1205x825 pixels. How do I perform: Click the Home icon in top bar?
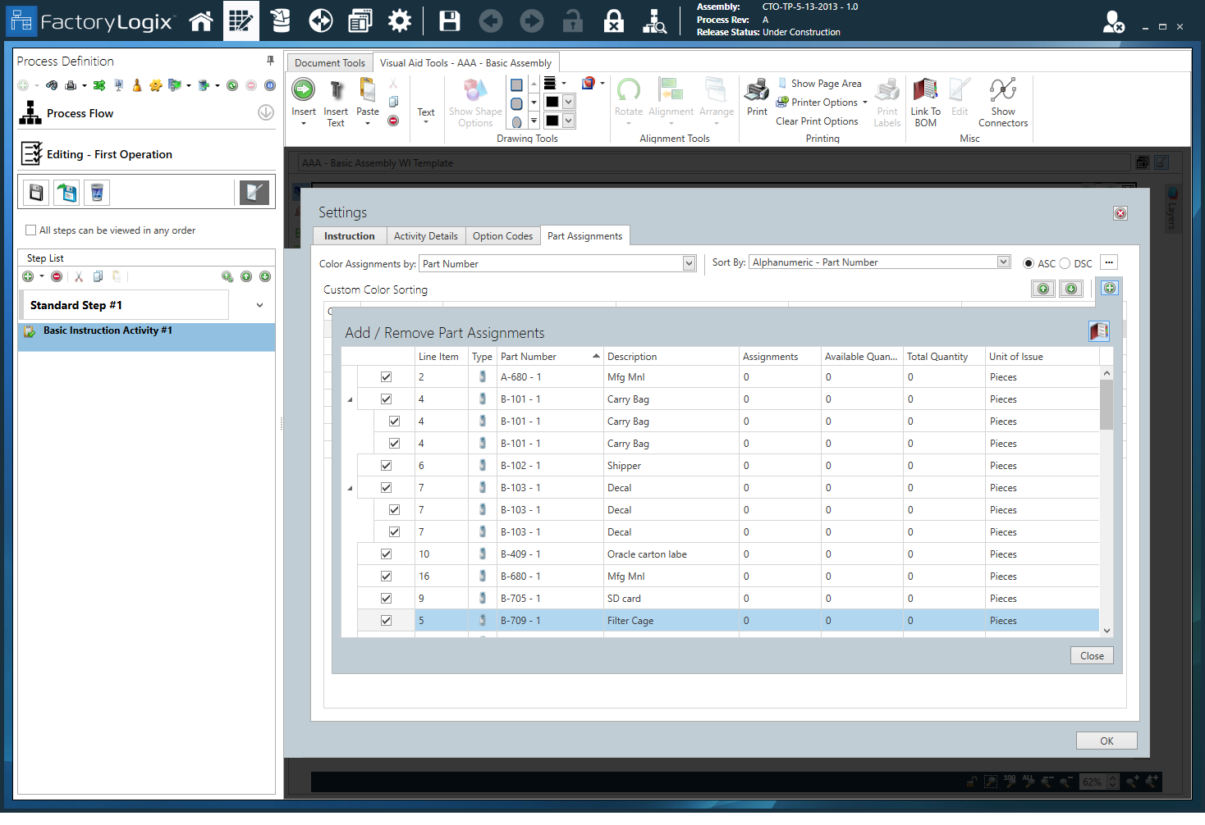[201, 21]
